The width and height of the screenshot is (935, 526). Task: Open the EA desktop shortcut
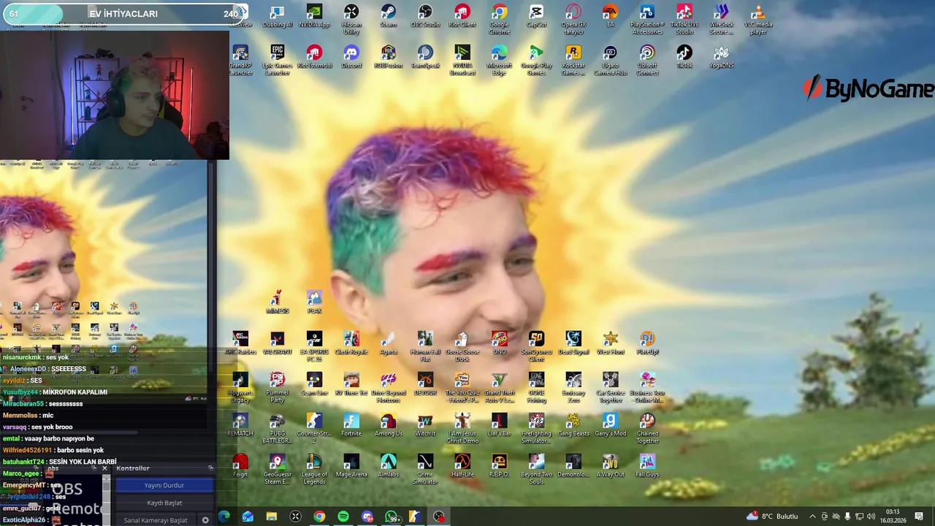[610, 16]
